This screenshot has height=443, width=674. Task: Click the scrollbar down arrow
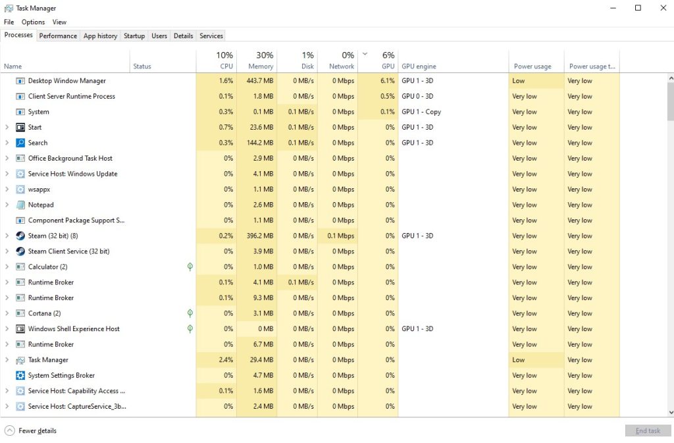tap(671, 413)
